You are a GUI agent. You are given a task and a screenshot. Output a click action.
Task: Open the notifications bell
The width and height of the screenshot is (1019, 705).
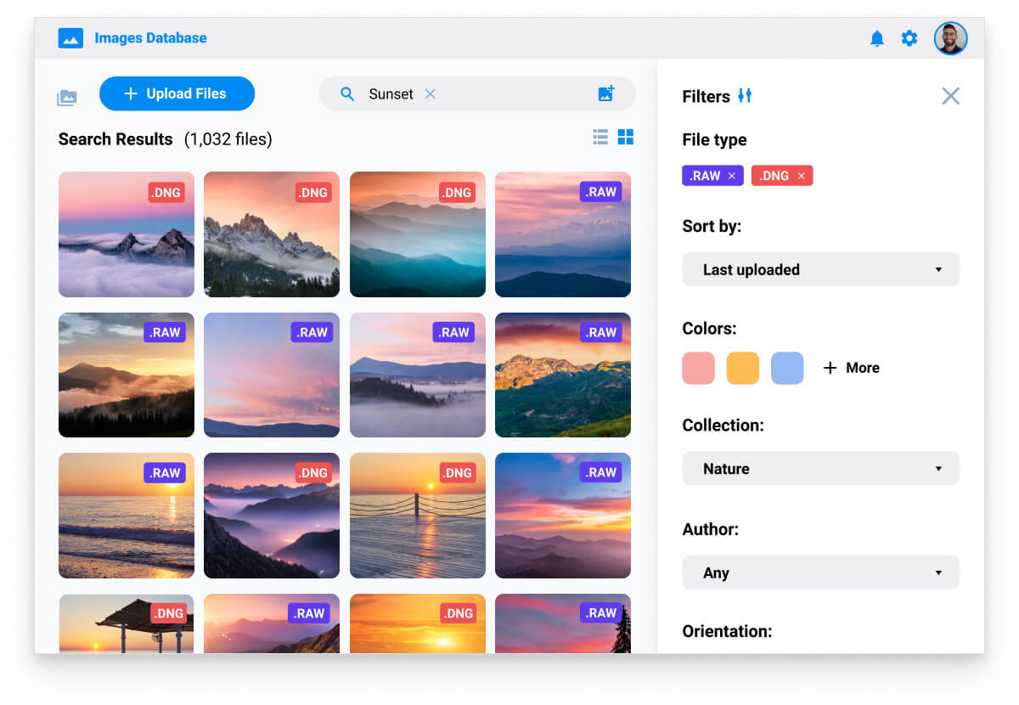click(877, 38)
